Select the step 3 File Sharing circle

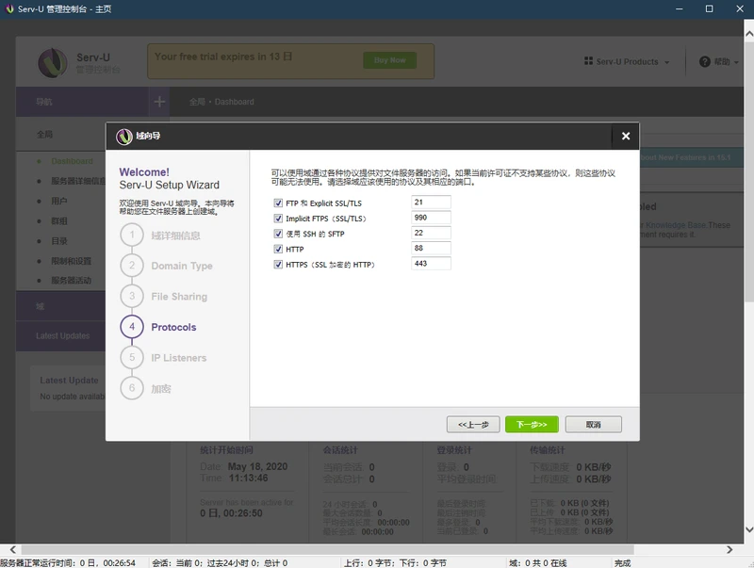(132, 296)
